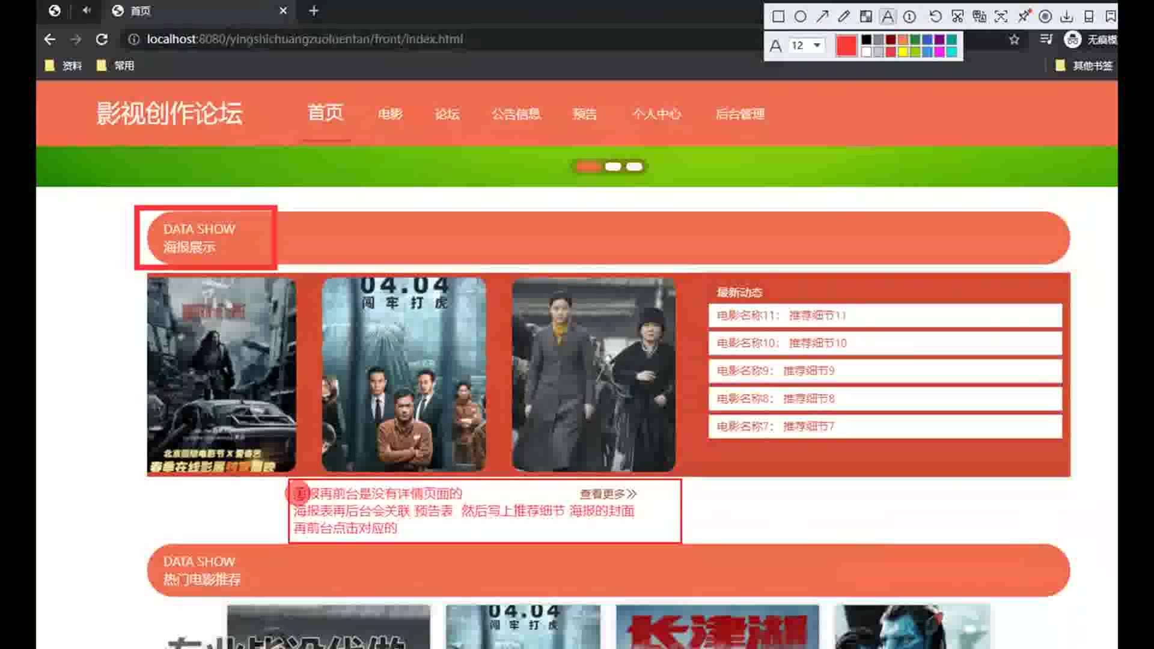Select the mosaic blur tool

pyautogui.click(x=865, y=16)
